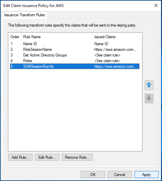Cancel the claim policy edits
The image size is (162, 181).
click(x=120, y=175)
